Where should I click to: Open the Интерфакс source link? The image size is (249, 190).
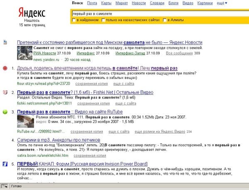(86, 53)
